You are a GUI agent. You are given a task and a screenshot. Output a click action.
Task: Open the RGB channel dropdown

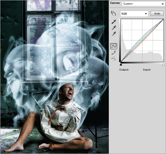tap(134, 14)
